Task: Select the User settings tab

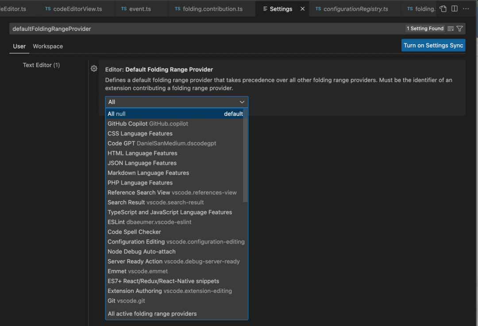Action: coord(19,46)
